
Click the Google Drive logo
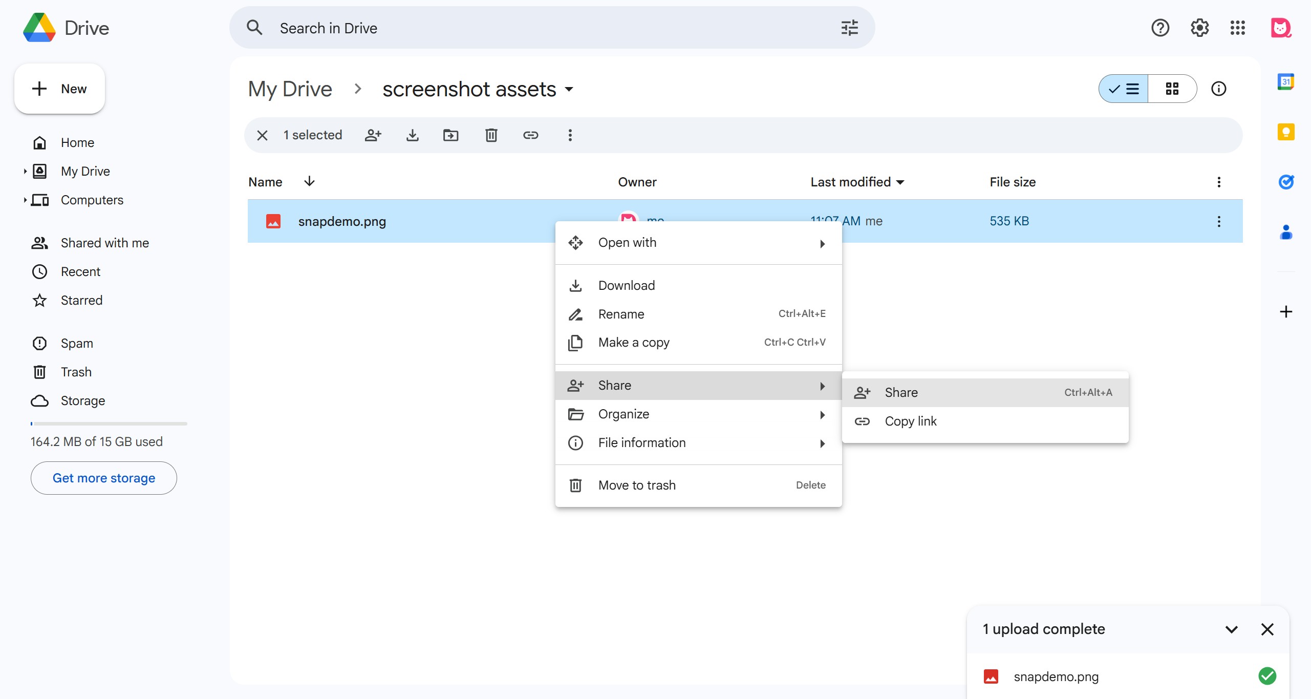[x=39, y=28]
